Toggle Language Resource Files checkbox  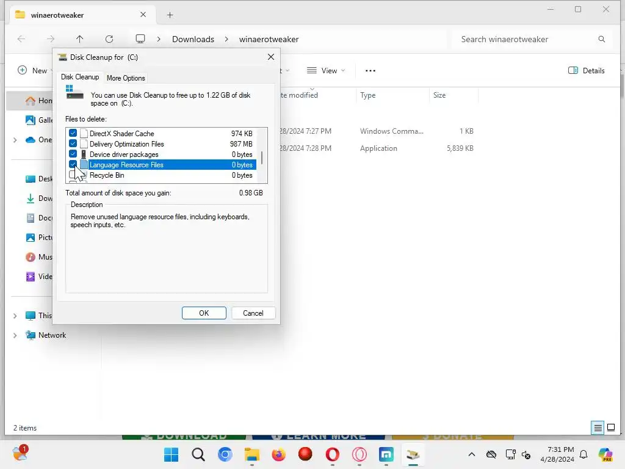(73, 164)
